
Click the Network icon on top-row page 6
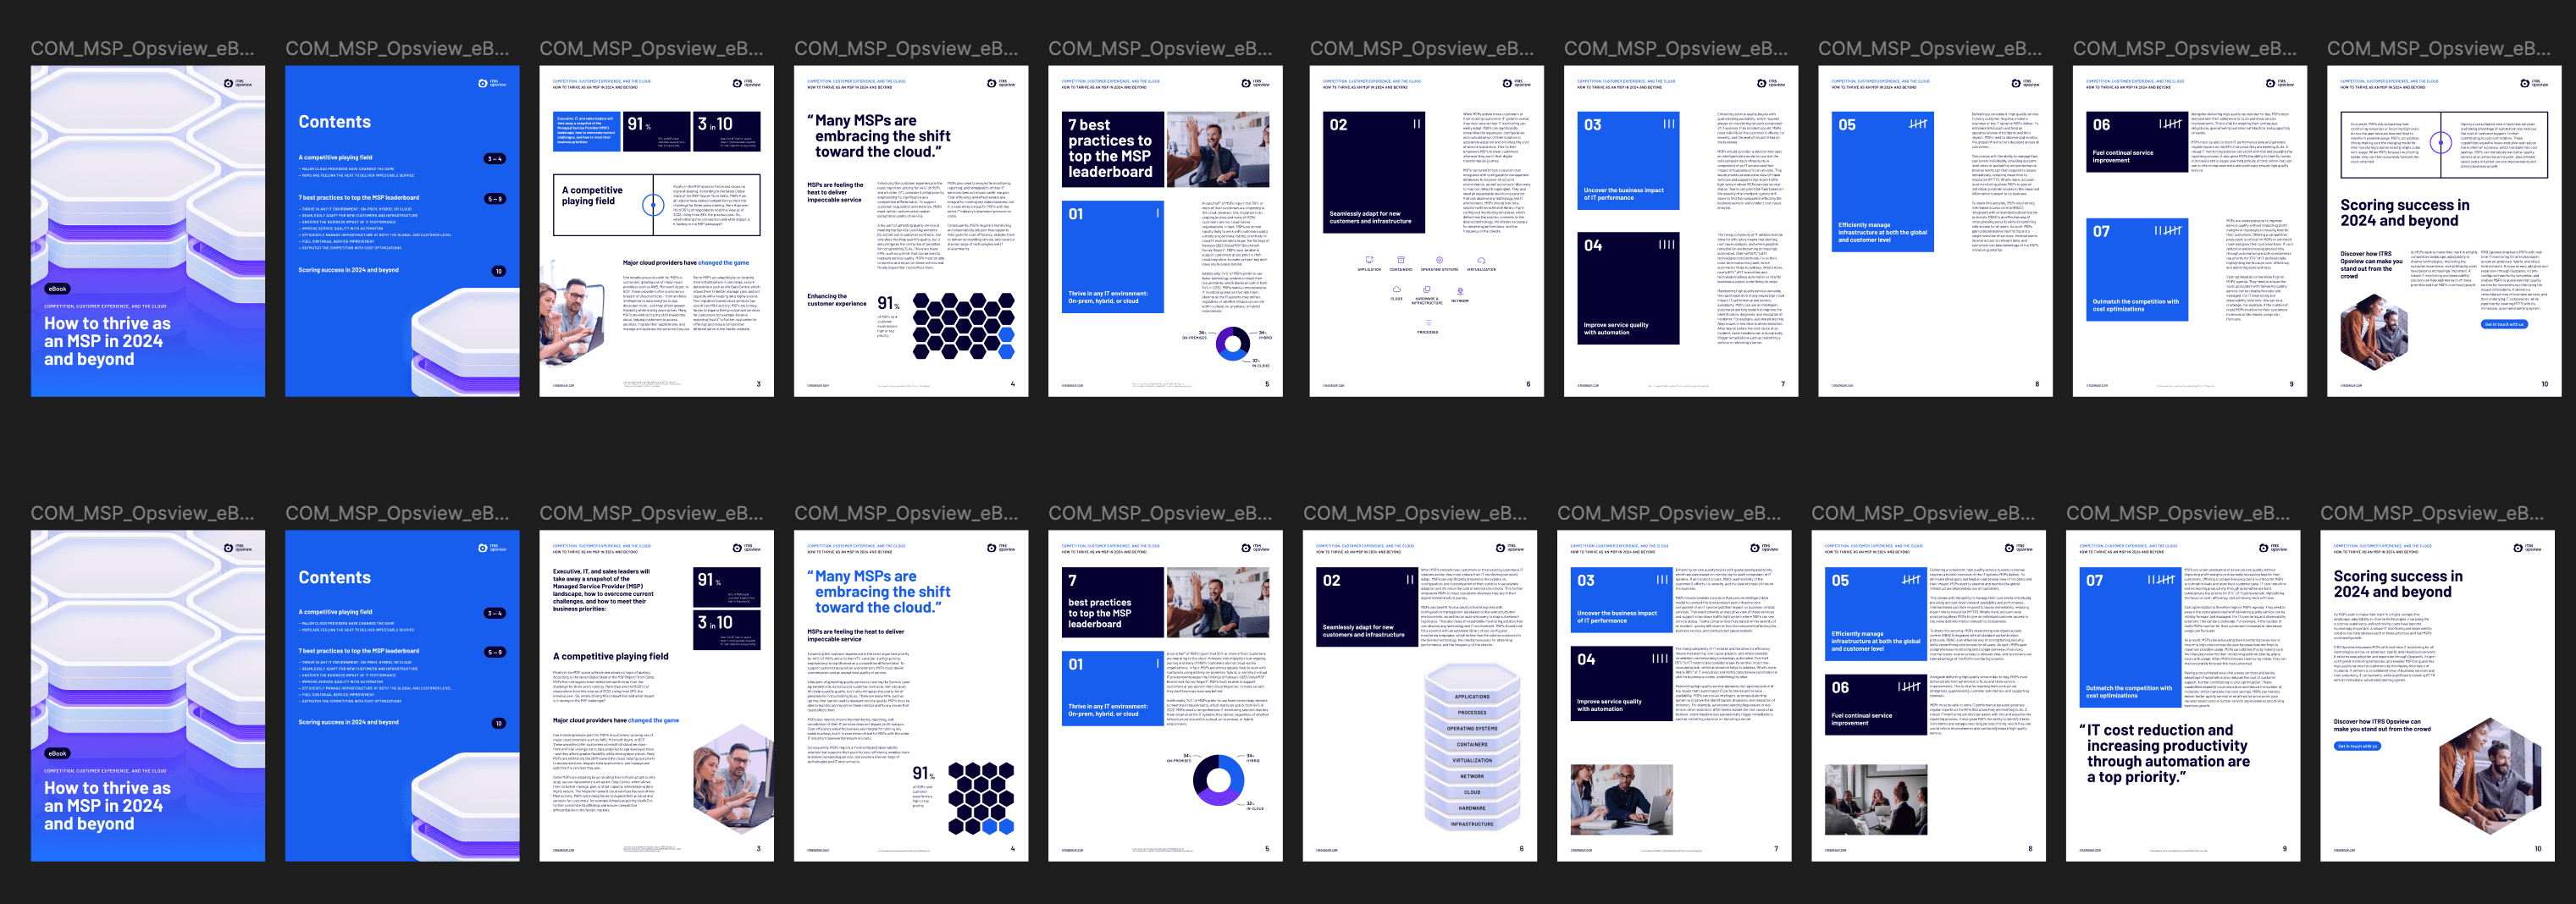[1460, 292]
